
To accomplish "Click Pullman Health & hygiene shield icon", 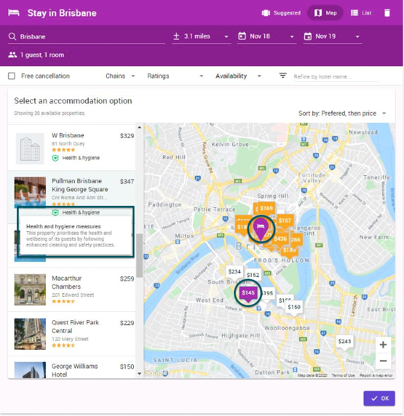I will pyautogui.click(x=55, y=213).
